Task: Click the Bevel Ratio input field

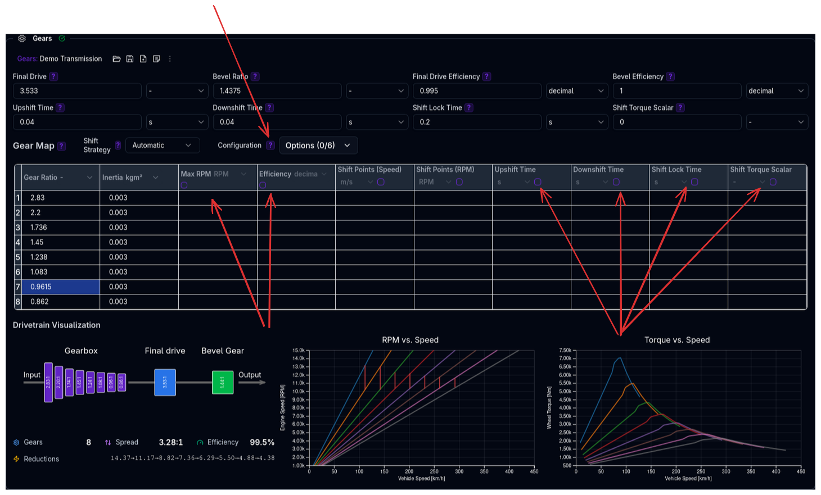Action: tap(277, 91)
